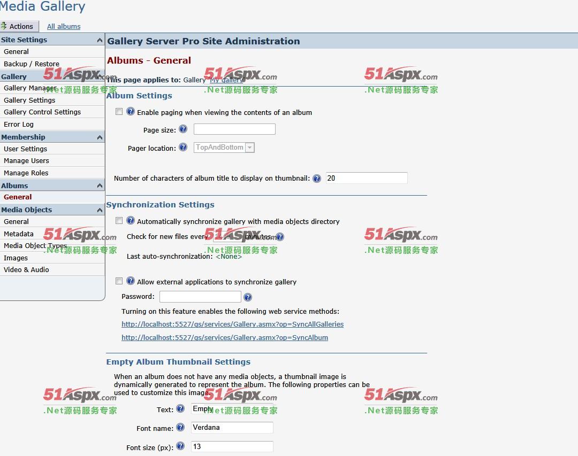
Task: Follow the All albums link
Action: [64, 27]
